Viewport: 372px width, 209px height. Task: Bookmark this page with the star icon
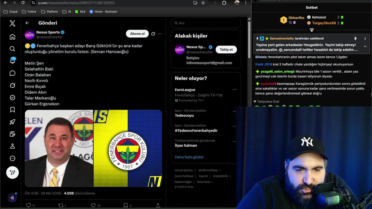[203, 3]
